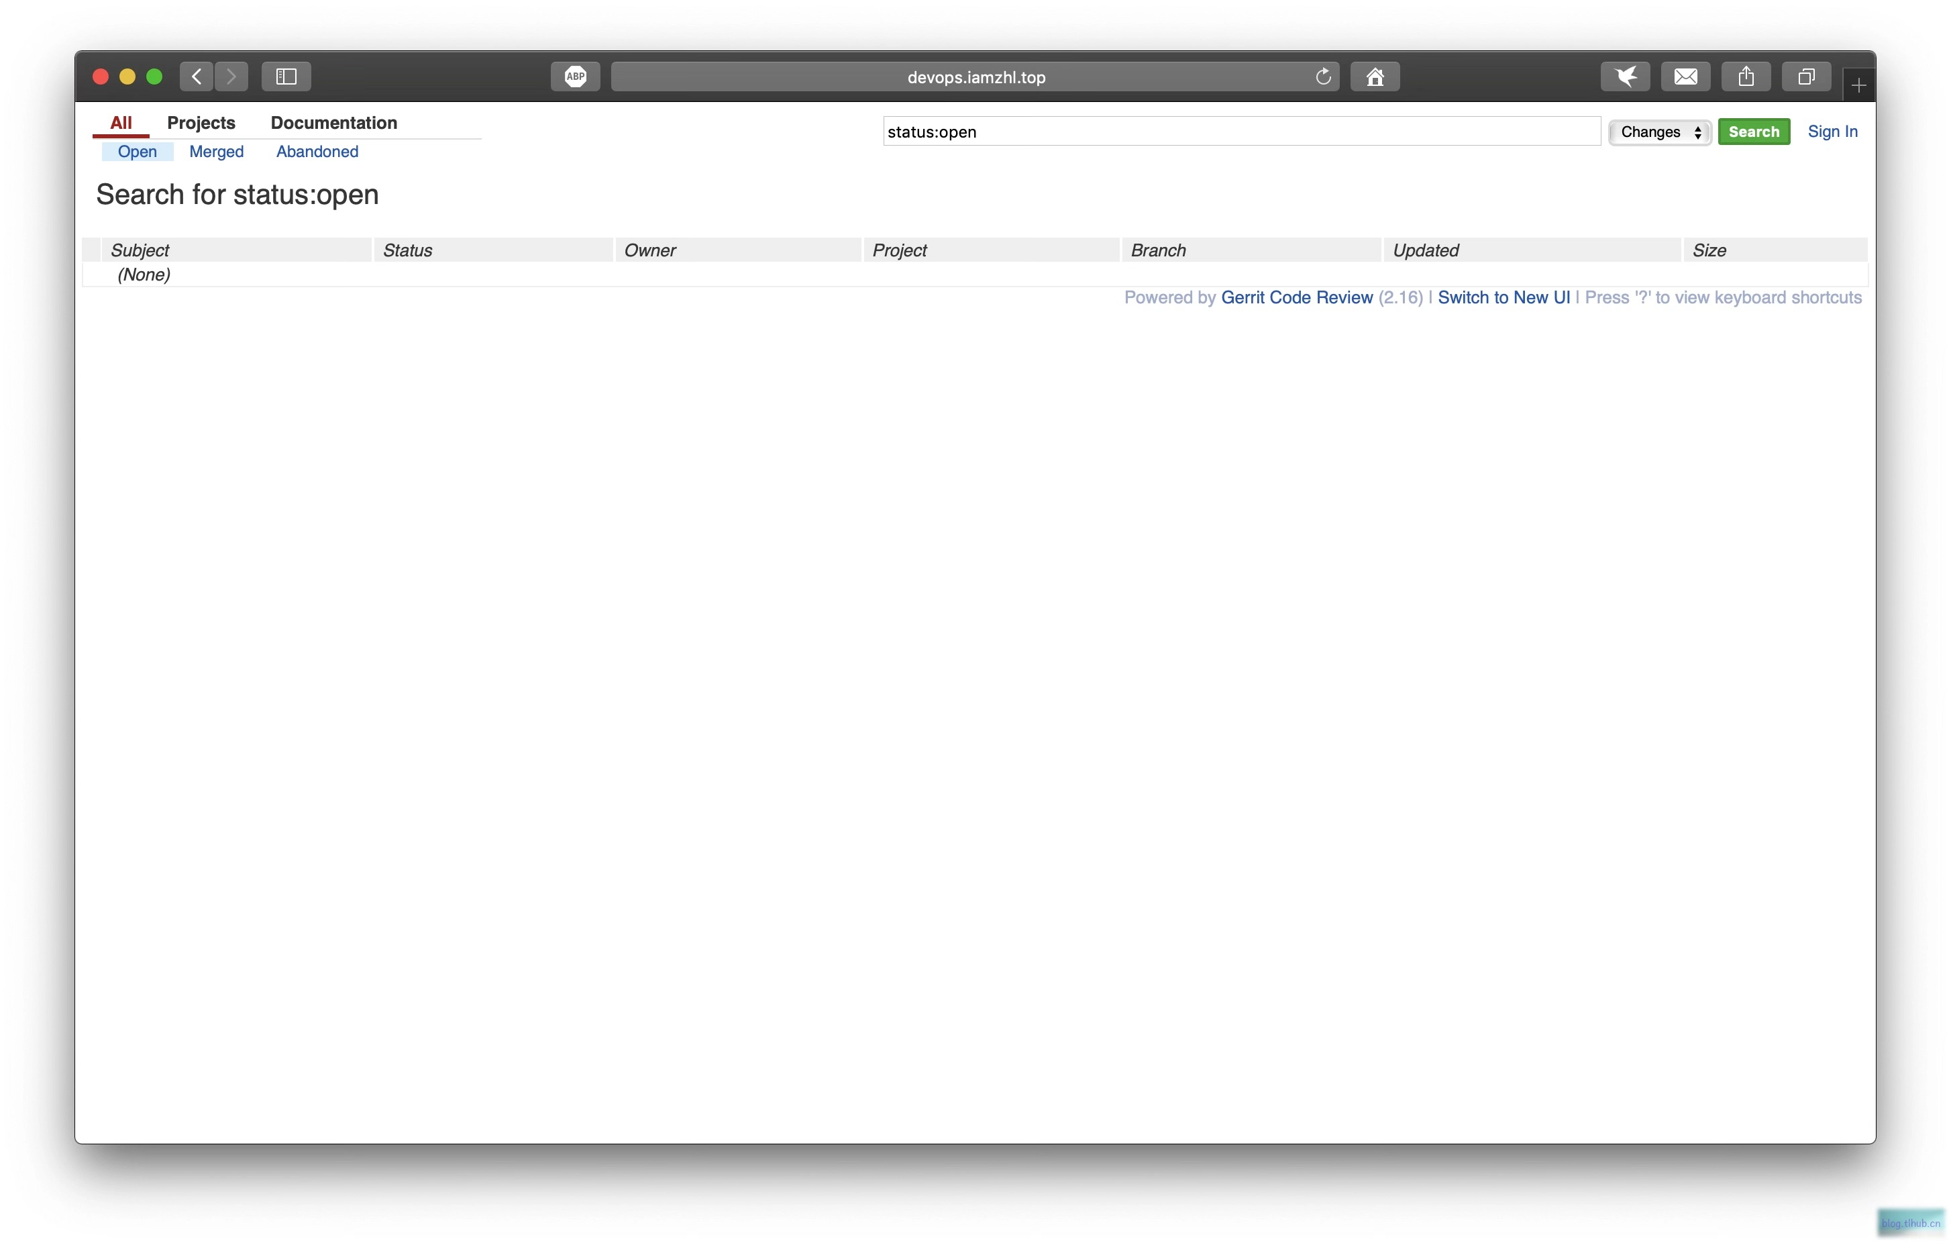Click the Subject column header
1951x1243 pixels.
(235, 250)
